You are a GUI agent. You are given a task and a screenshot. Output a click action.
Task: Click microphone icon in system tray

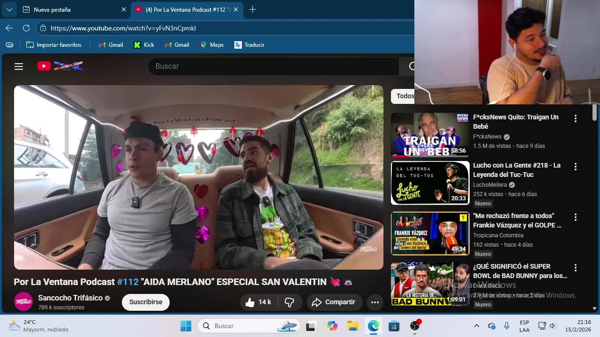pyautogui.click(x=507, y=326)
